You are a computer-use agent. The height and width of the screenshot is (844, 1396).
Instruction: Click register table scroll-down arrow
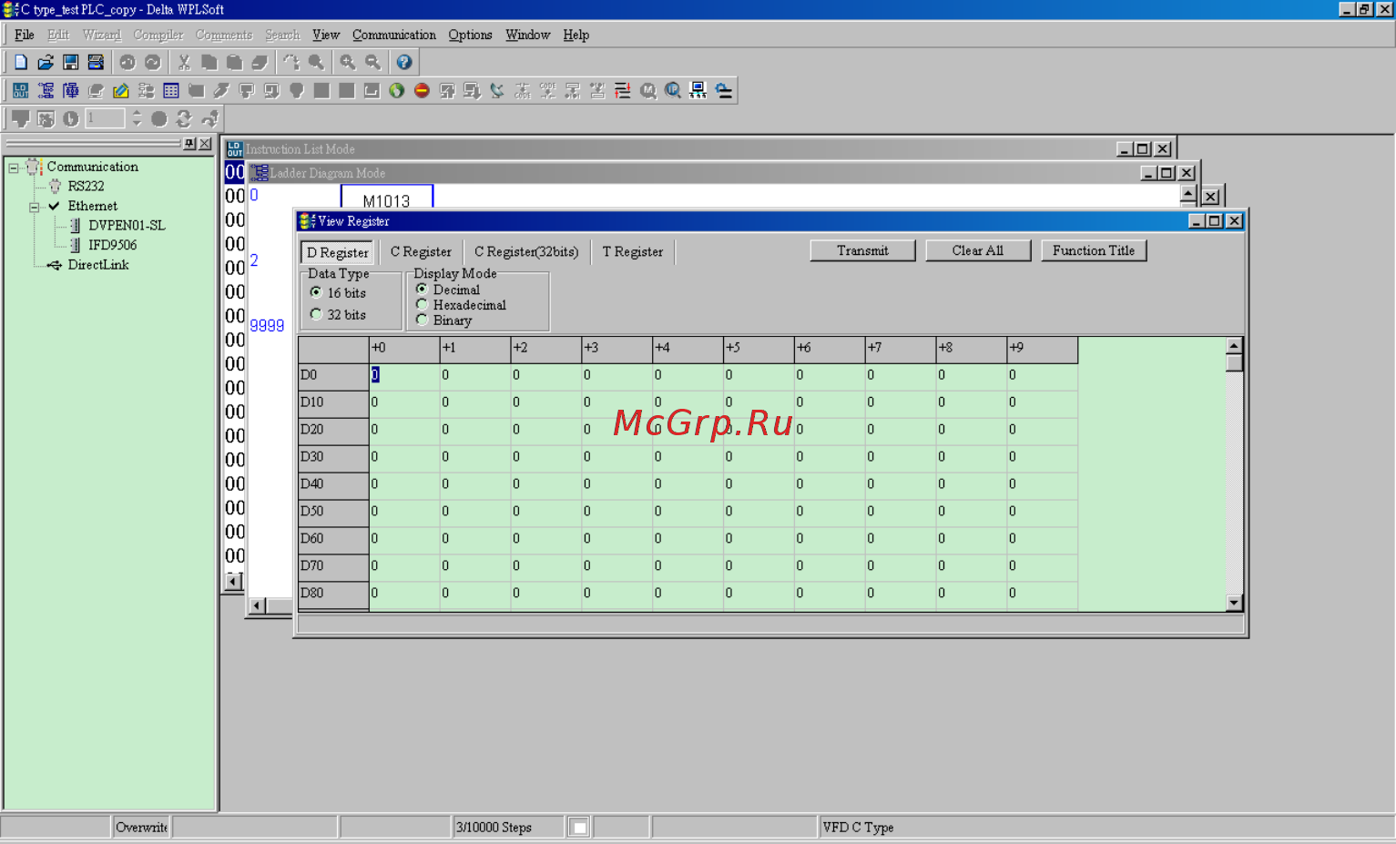(1235, 603)
